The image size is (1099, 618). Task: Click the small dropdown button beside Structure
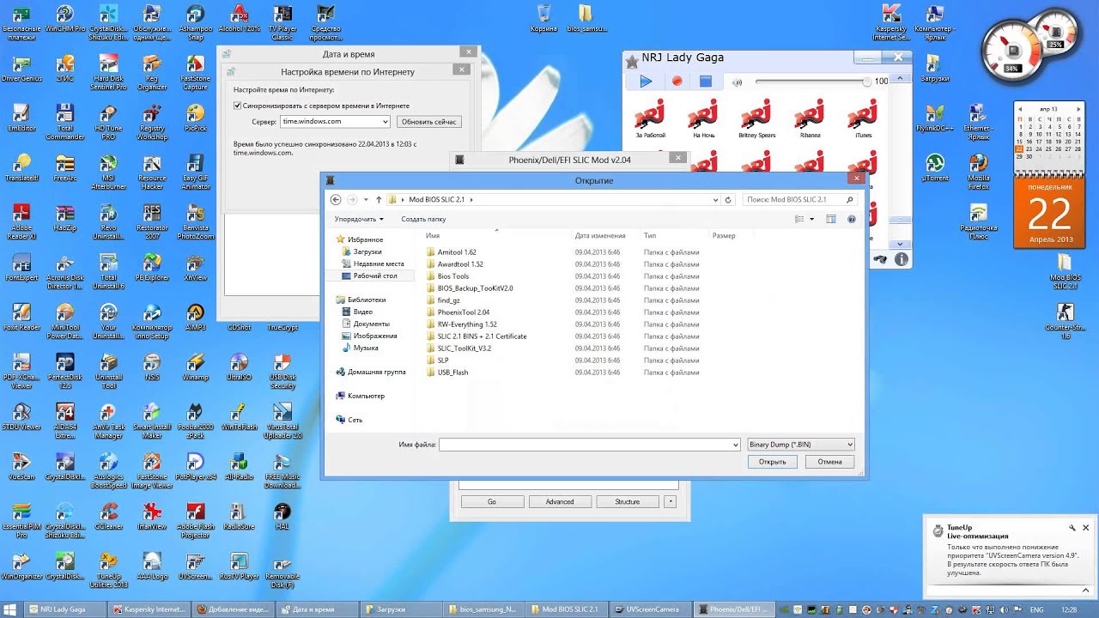click(x=671, y=502)
